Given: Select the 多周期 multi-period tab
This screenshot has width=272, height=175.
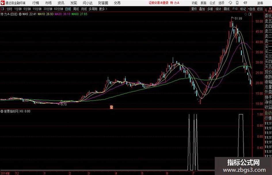Looking at the screenshot, I should (93, 9).
